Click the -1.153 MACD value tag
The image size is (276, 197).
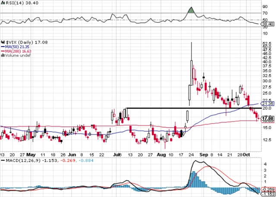click(268, 194)
